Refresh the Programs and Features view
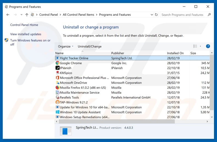Viewport: 217px width, 142px height. click(x=156, y=15)
